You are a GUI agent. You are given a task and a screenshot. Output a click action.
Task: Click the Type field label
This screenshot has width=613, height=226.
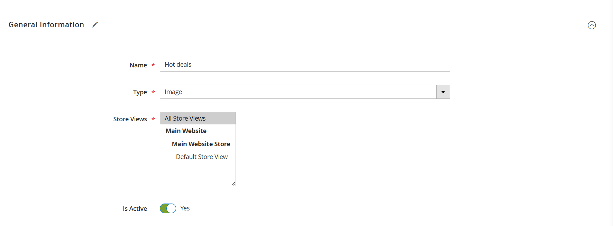tap(140, 92)
